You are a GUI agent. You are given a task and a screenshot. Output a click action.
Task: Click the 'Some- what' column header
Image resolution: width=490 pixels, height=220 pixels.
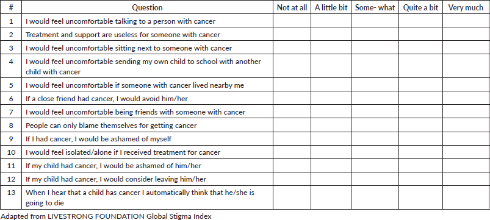(x=375, y=7)
